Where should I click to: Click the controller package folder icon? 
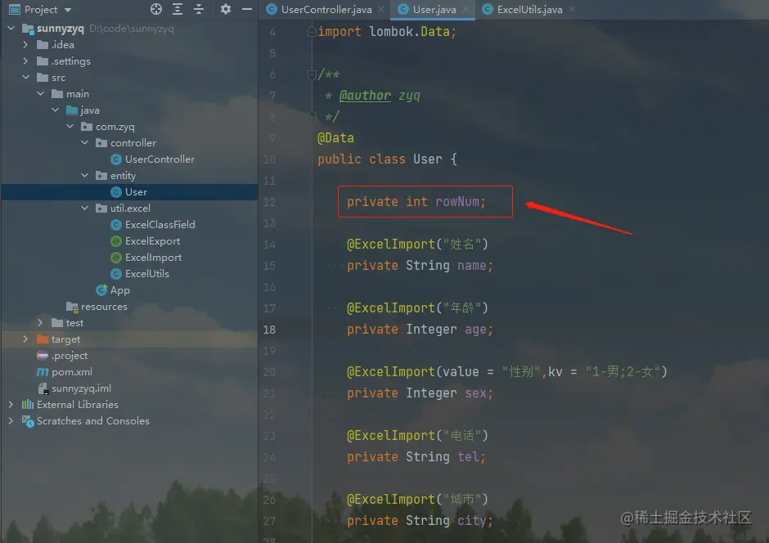click(101, 142)
